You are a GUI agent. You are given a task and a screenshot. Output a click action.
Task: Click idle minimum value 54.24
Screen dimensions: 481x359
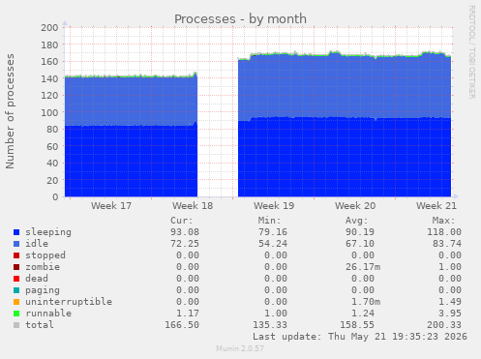pyautogui.click(x=273, y=244)
